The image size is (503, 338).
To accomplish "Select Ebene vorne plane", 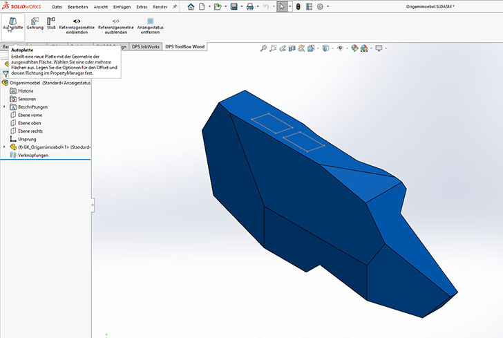I will tap(30, 115).
